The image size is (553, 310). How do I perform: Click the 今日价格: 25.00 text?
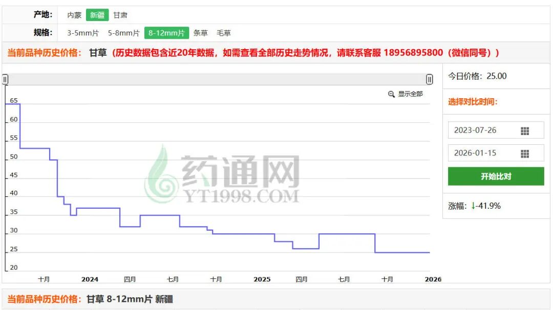click(x=477, y=76)
